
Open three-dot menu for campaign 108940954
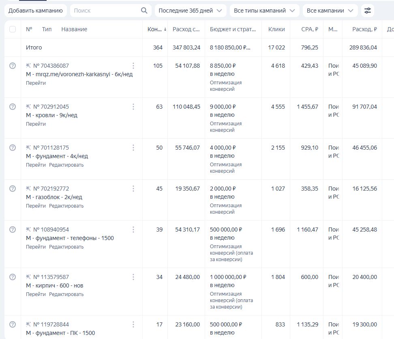click(133, 230)
